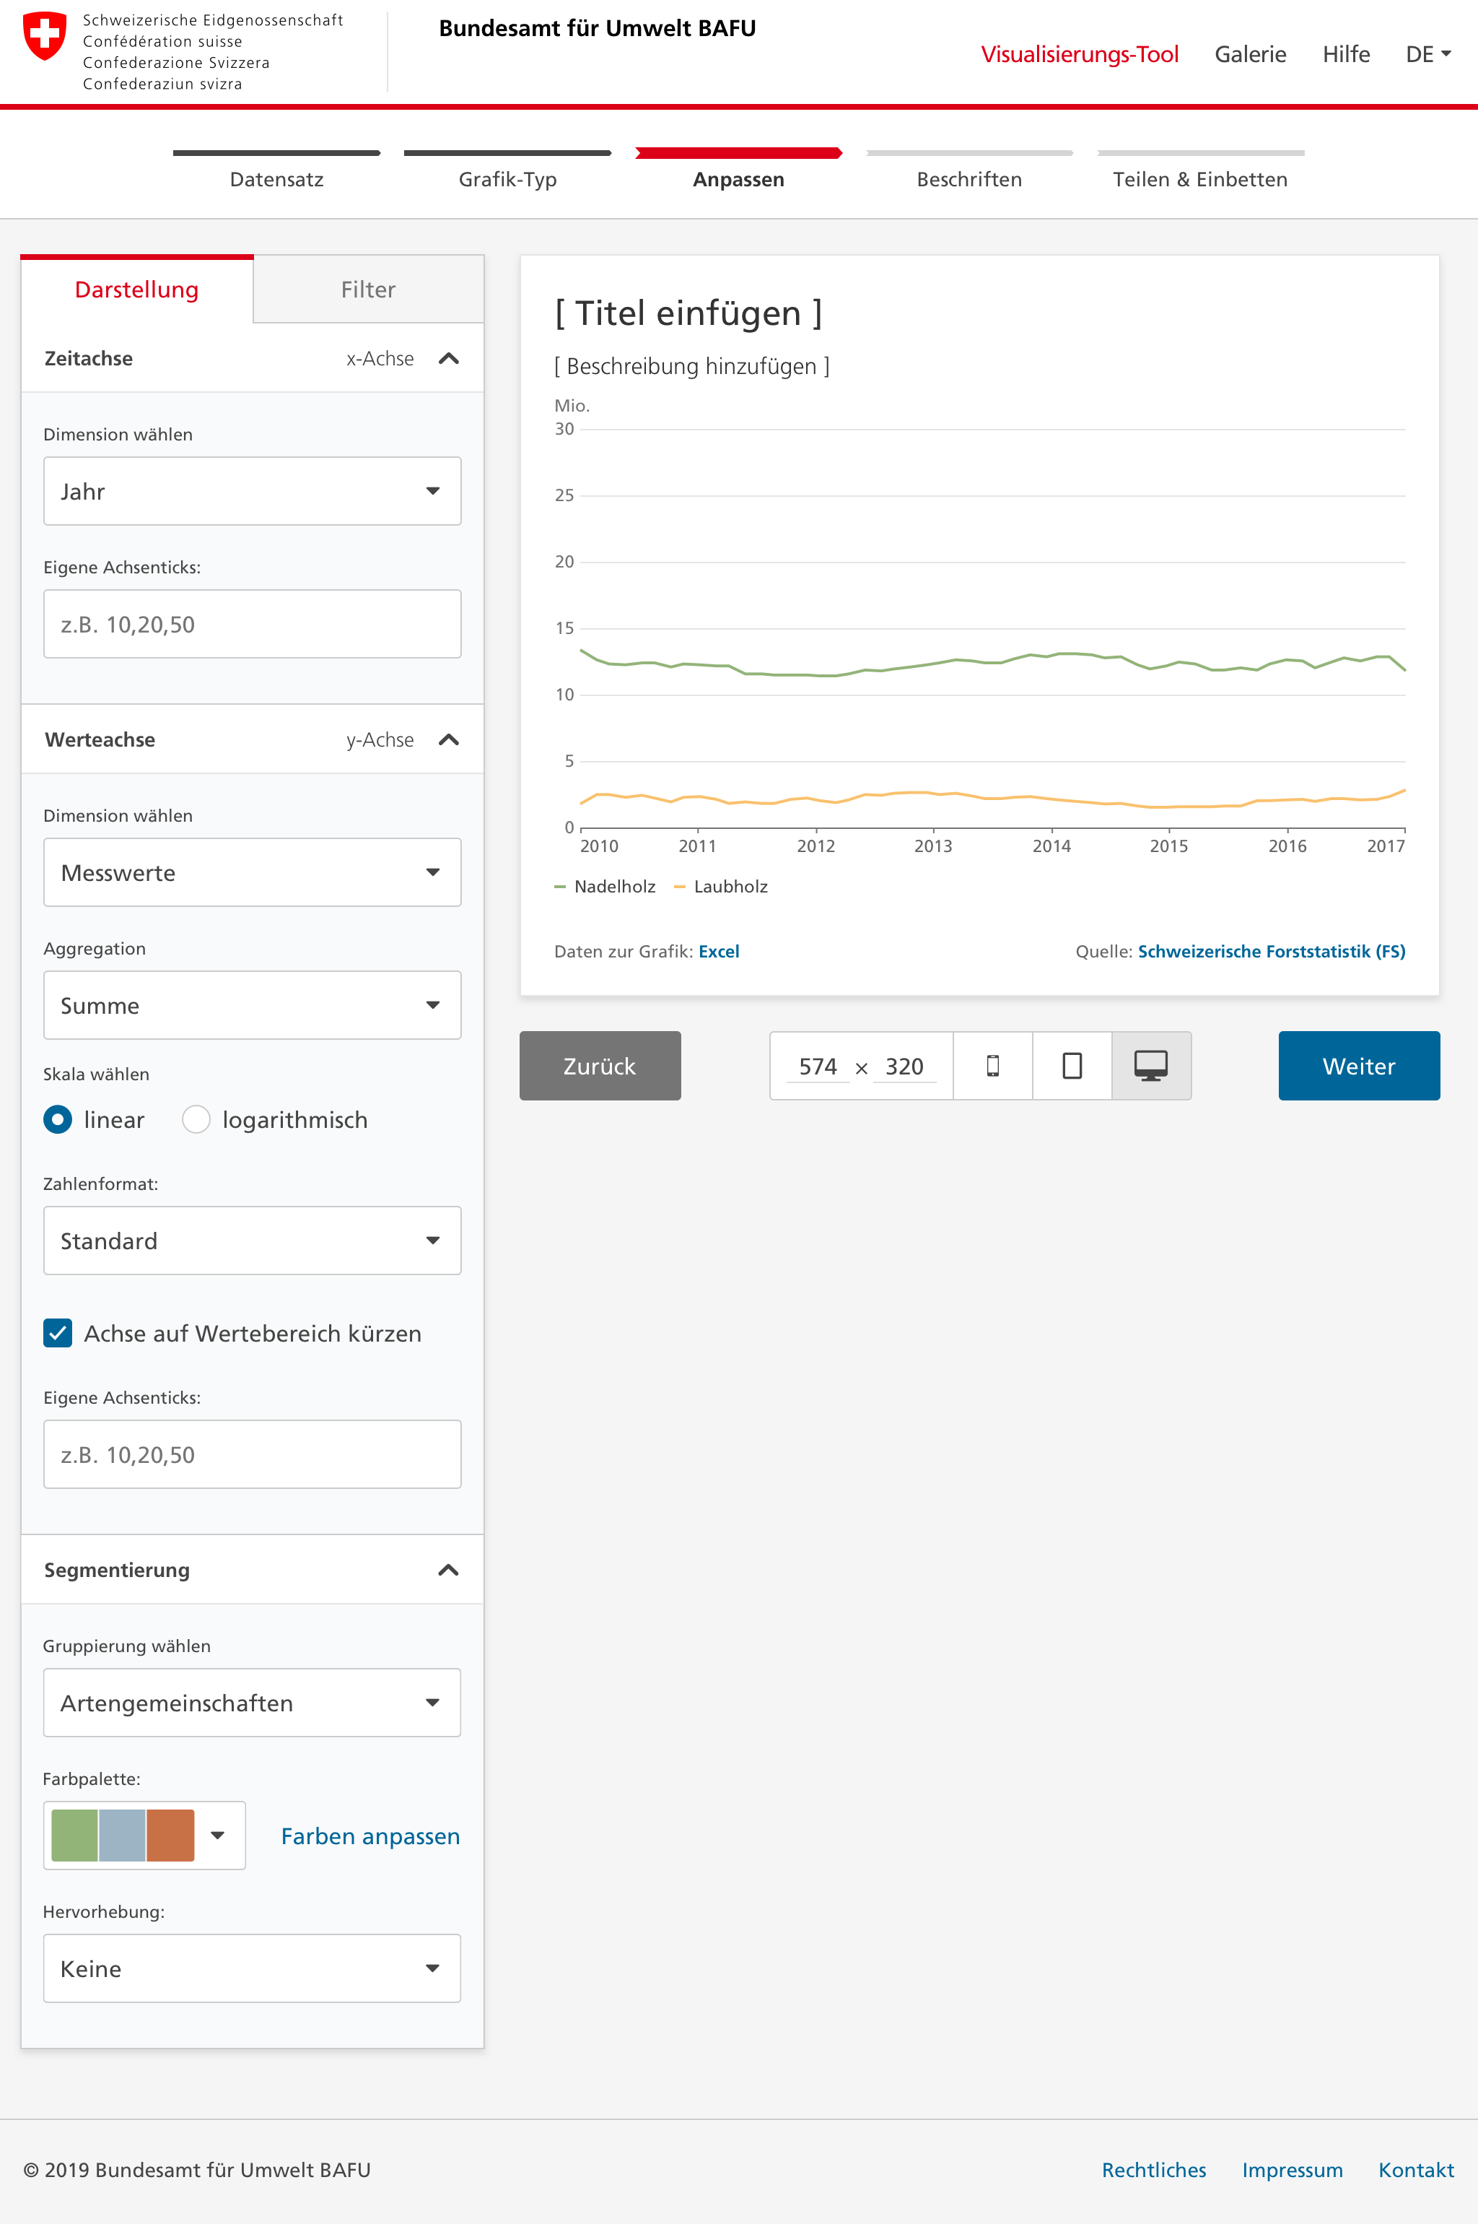
Task: Click the Zeitachse Eigene Achsenticks field
Action: pyautogui.click(x=252, y=625)
